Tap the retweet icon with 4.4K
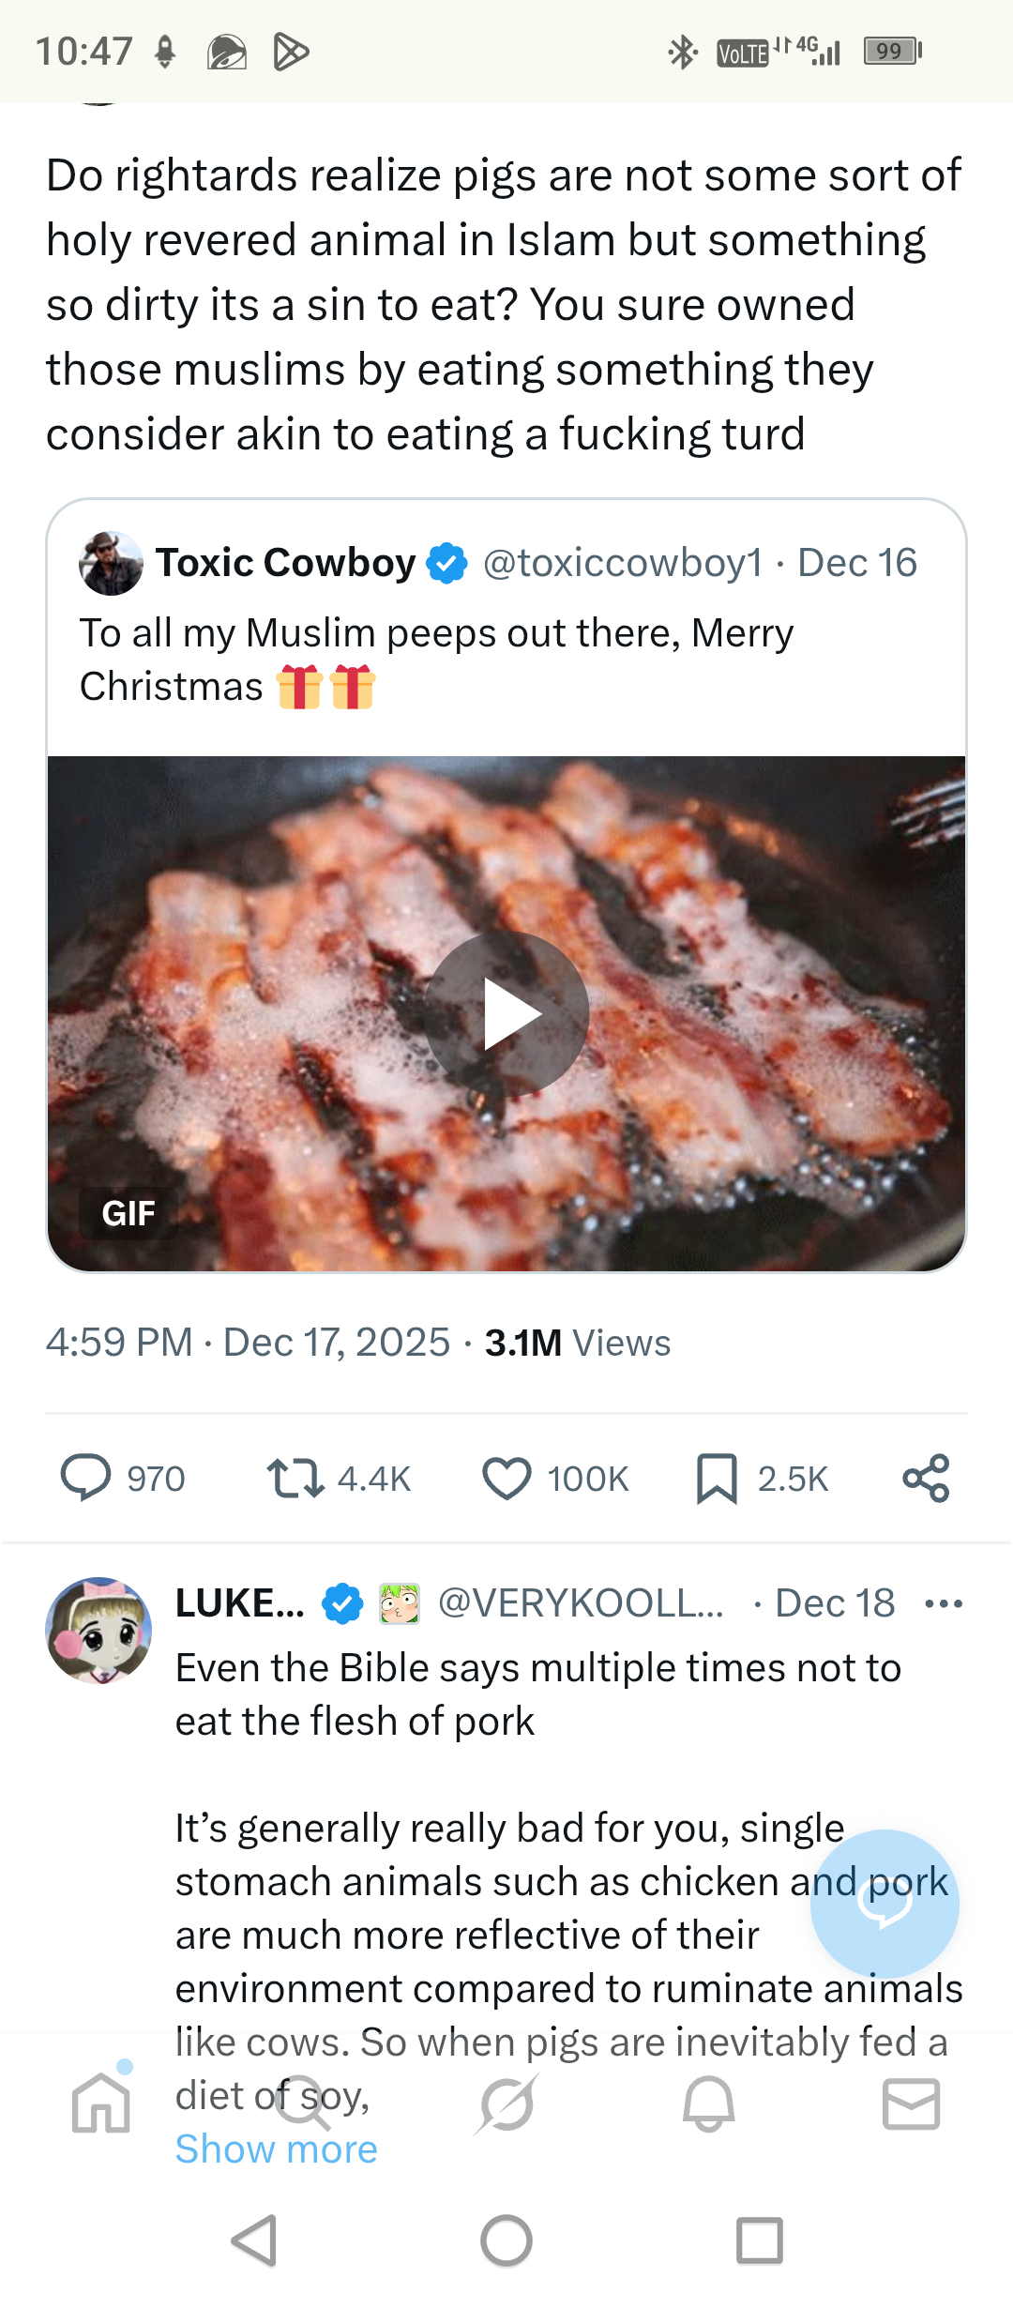This screenshot has height=2308, width=1013. [296, 1479]
